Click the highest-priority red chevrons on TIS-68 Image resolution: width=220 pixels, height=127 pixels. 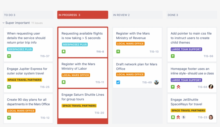pyautogui.click(x=178, y=87)
